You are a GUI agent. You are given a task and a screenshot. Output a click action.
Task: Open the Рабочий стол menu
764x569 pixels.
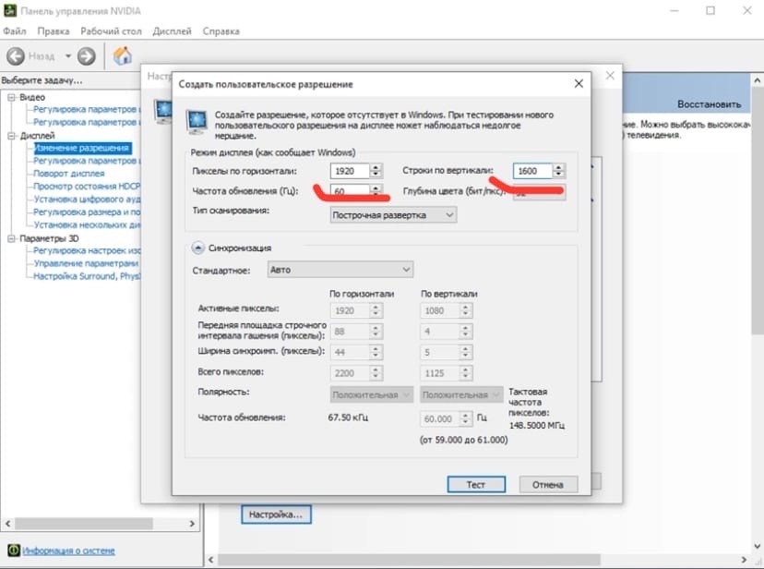point(111,31)
